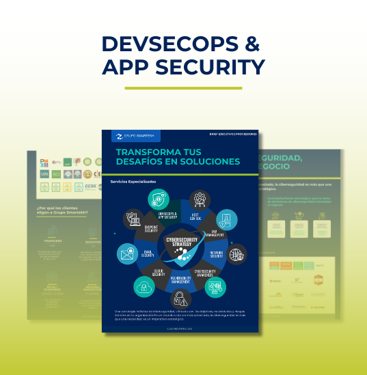Click the Cybersecurity Strategy center shield
This screenshot has height=375, width=367.
[x=182, y=247]
